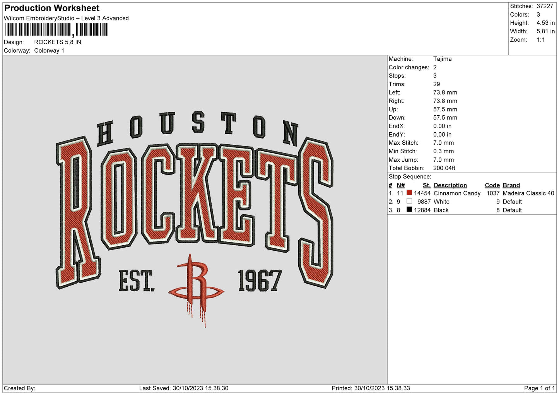Click the 'Printed: 30/10/2023 15.38.33' text
Viewport: 559px width, 395px height.
371,388
